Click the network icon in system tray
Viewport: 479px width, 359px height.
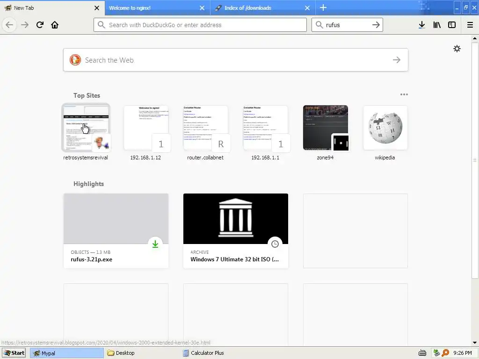point(437,353)
